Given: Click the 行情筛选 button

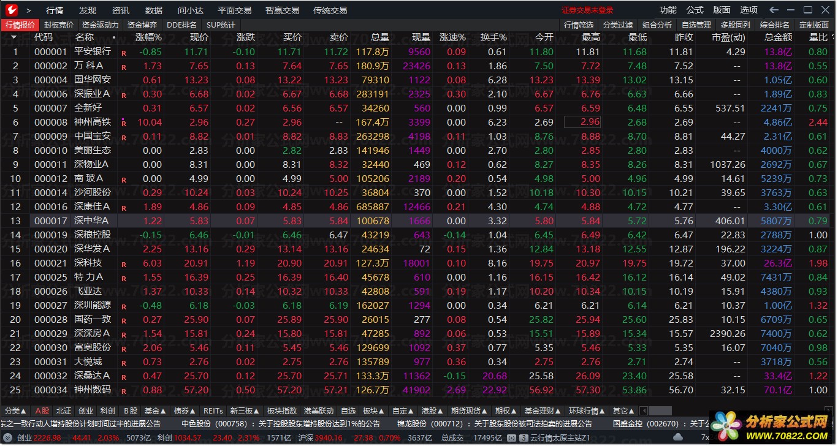Looking at the screenshot, I should pyautogui.click(x=579, y=25).
